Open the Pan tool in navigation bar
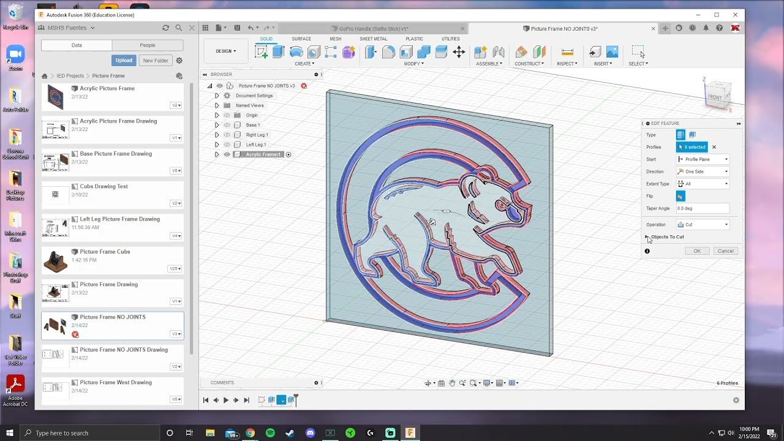Viewport: 784px width, 441px height. [x=452, y=383]
